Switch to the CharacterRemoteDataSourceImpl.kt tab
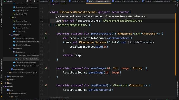 (x=157, y=1)
